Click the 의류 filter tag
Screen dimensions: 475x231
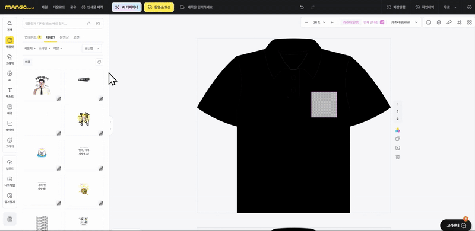[x=27, y=62]
